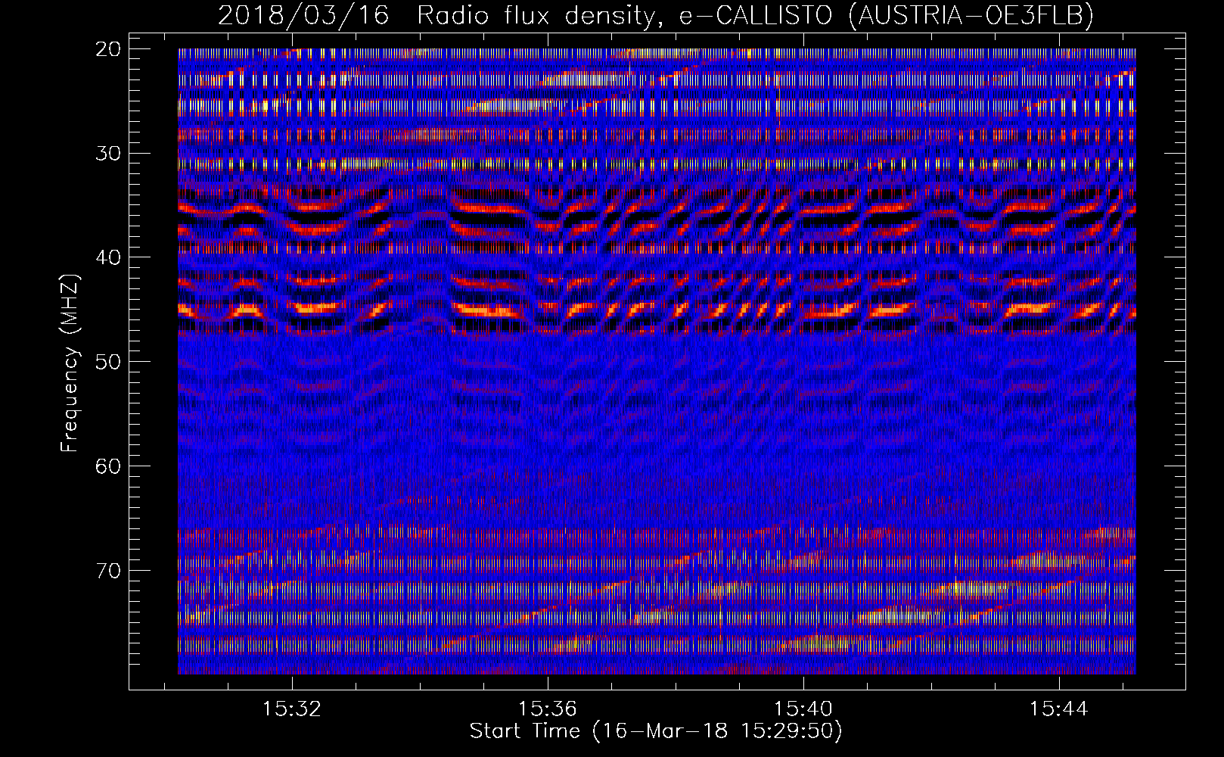The width and height of the screenshot is (1224, 757).
Task: Click the 15:44 time tick label
Action: click(1059, 709)
